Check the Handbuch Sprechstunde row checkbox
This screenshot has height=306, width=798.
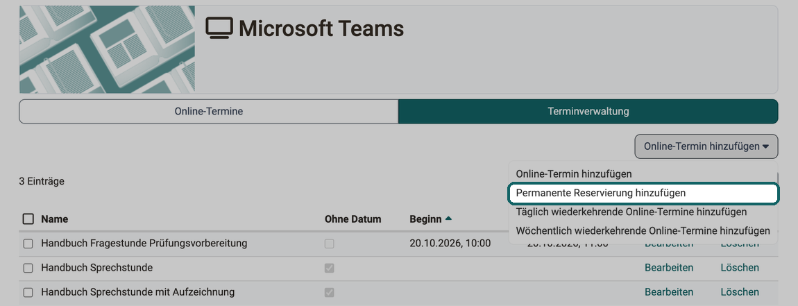tap(28, 268)
